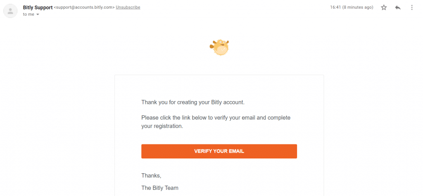The height and width of the screenshot is (196, 423).
Task: Expand recipient details arrow beside "to me"
Action: [38, 14]
